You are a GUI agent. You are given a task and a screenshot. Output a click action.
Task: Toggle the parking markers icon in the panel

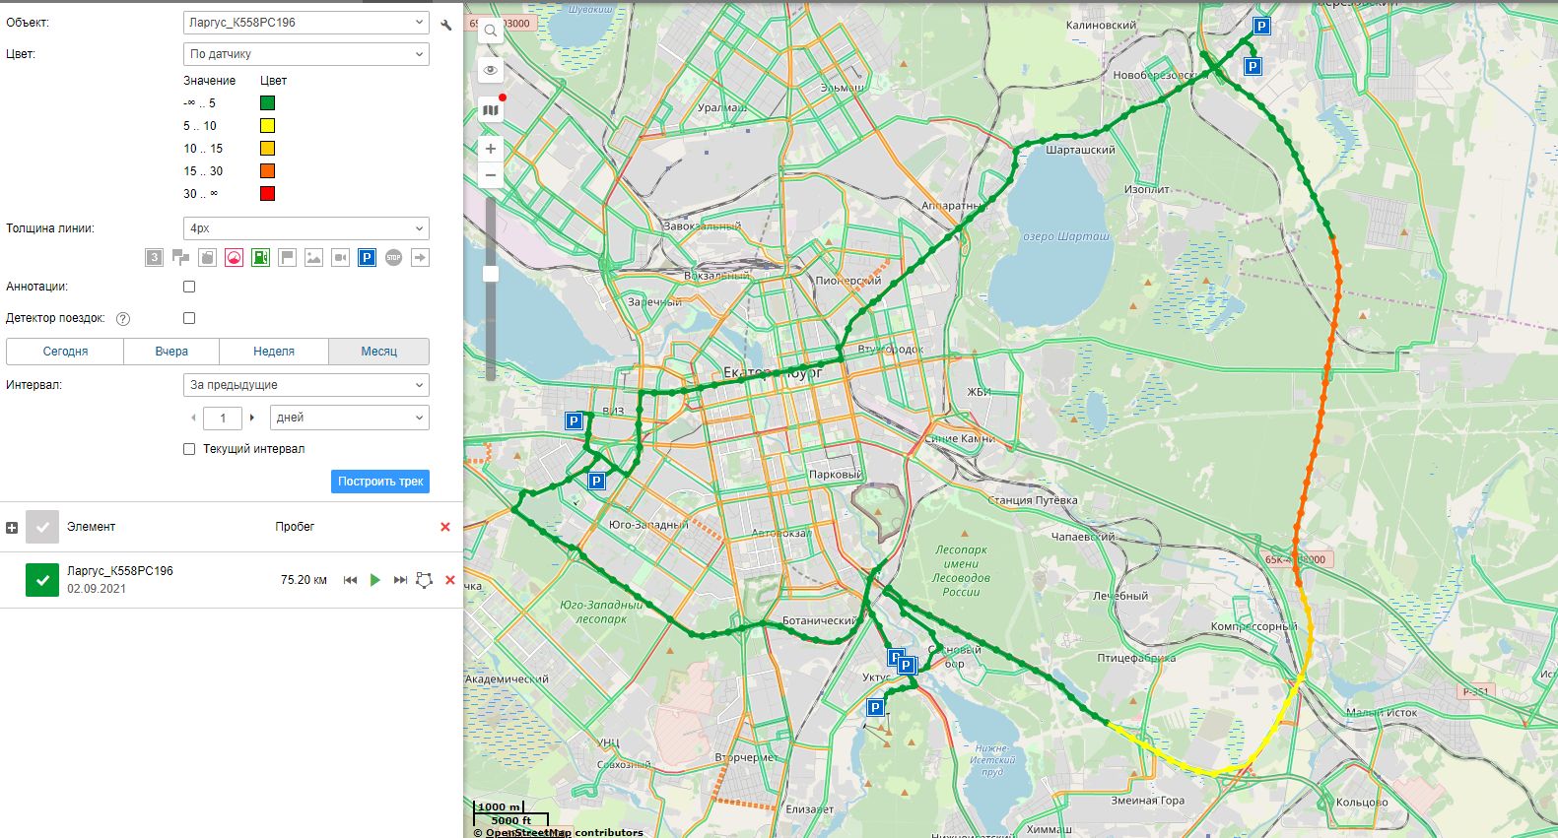tap(367, 258)
